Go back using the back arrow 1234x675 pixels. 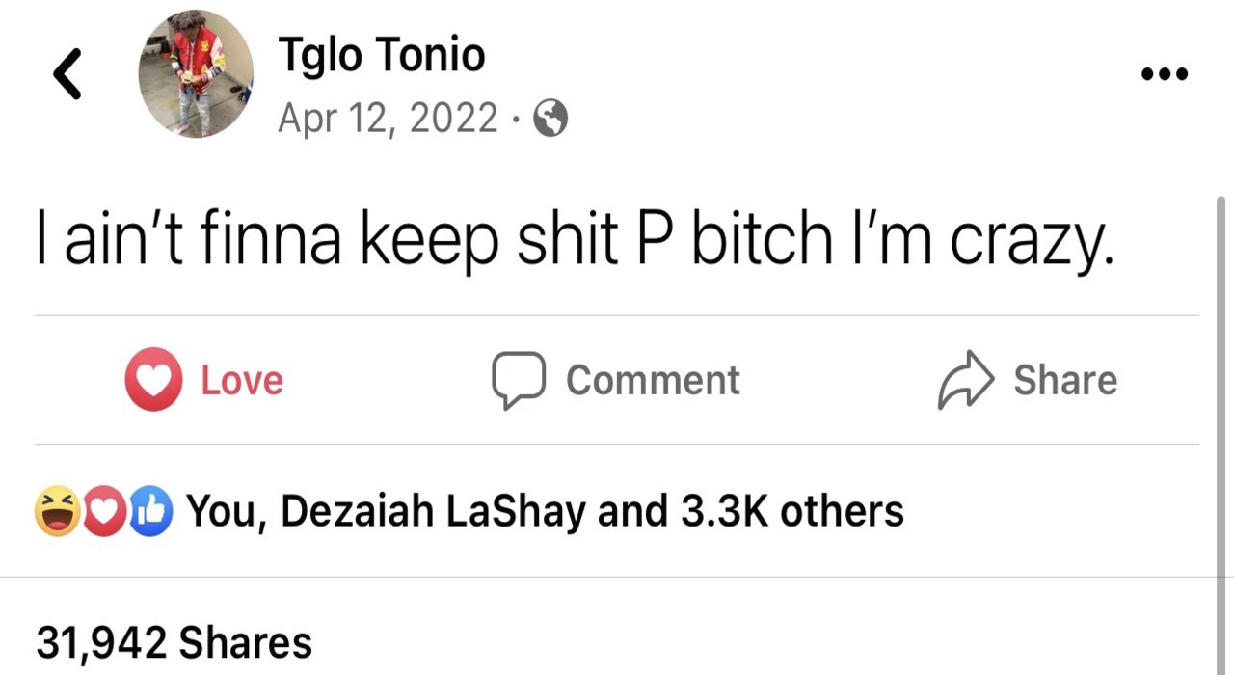(67, 75)
